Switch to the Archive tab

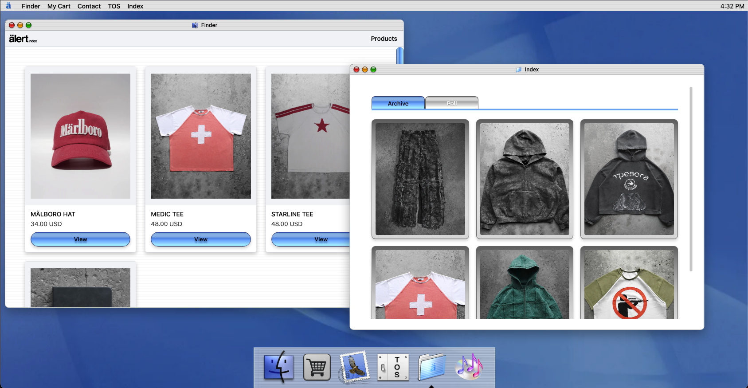(x=398, y=103)
